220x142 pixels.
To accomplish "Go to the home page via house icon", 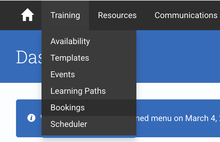I will click(28, 15).
